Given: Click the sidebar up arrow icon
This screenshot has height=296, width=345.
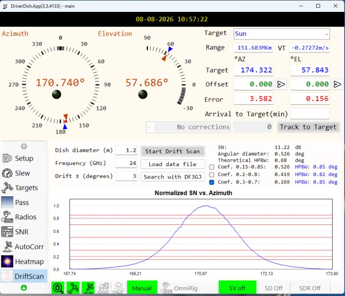Looking at the screenshot, I should click(x=24, y=146).
